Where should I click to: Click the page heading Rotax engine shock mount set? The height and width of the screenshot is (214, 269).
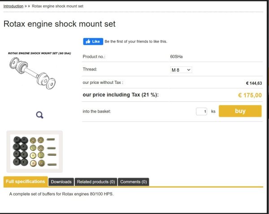(59, 24)
